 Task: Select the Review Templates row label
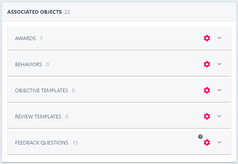[x=38, y=116]
